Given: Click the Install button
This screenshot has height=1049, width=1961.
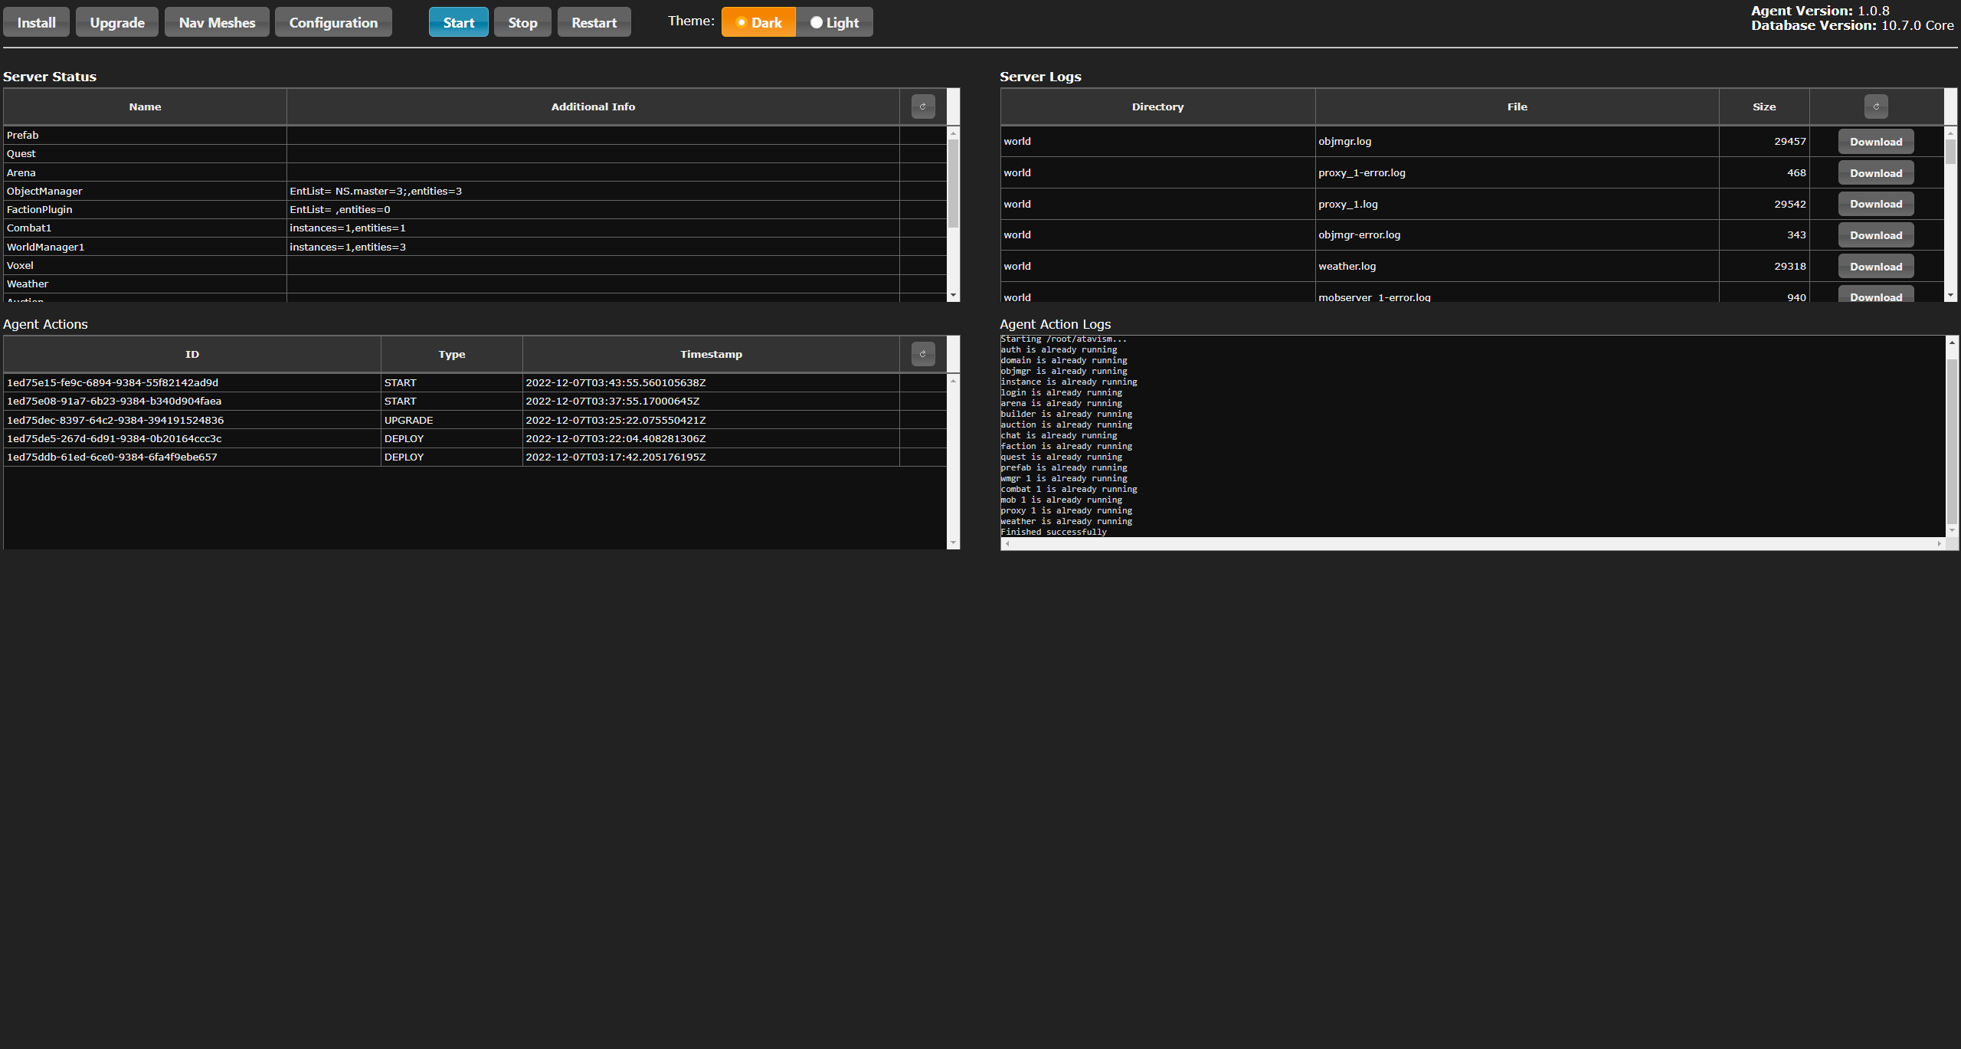Looking at the screenshot, I should [36, 22].
